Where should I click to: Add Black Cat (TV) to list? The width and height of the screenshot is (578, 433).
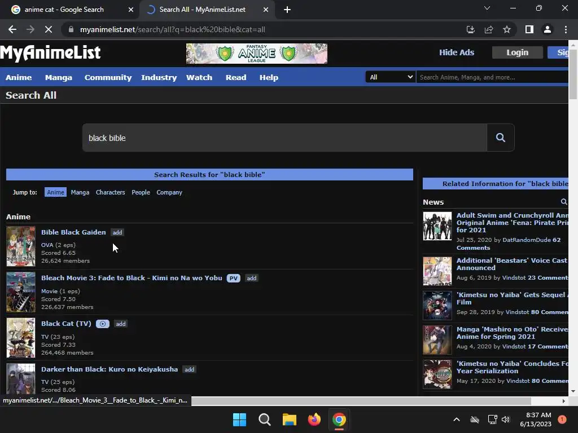(x=121, y=324)
